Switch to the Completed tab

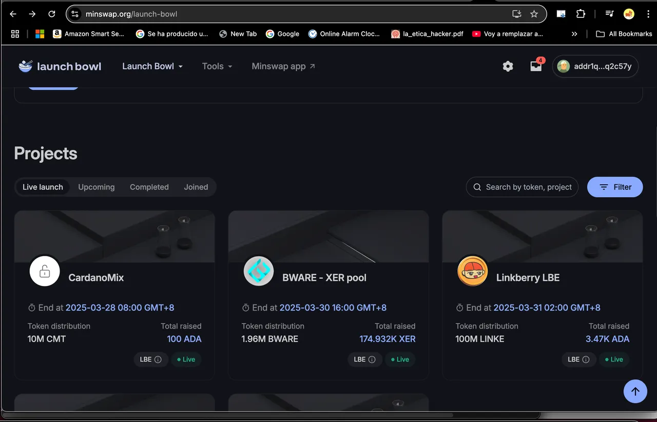point(149,187)
